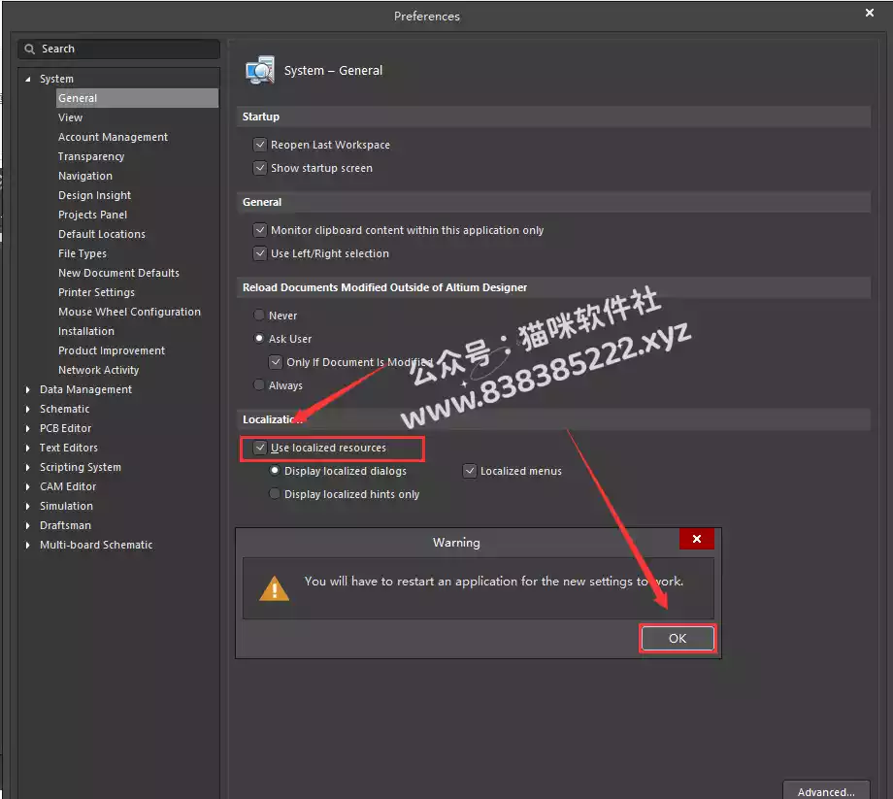Open Installation settings page
Screen dimensions: 893x799
point(86,330)
